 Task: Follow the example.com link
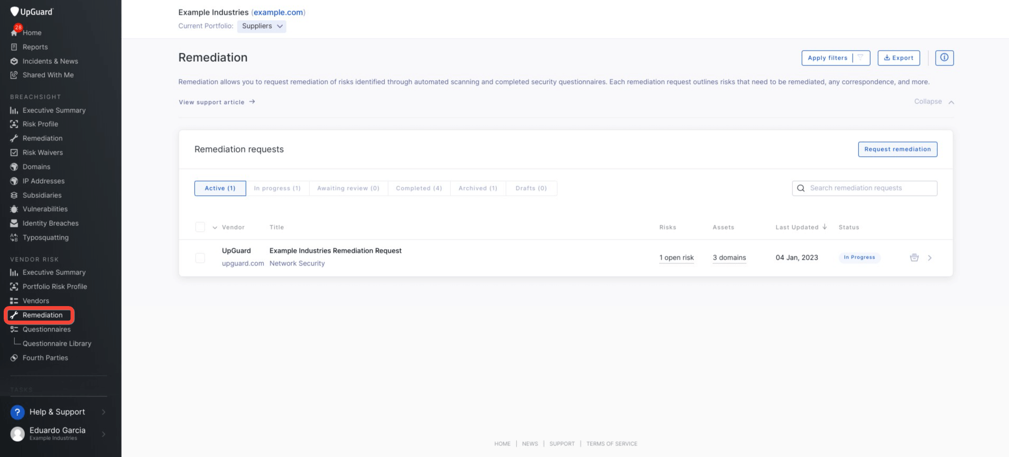(x=279, y=12)
